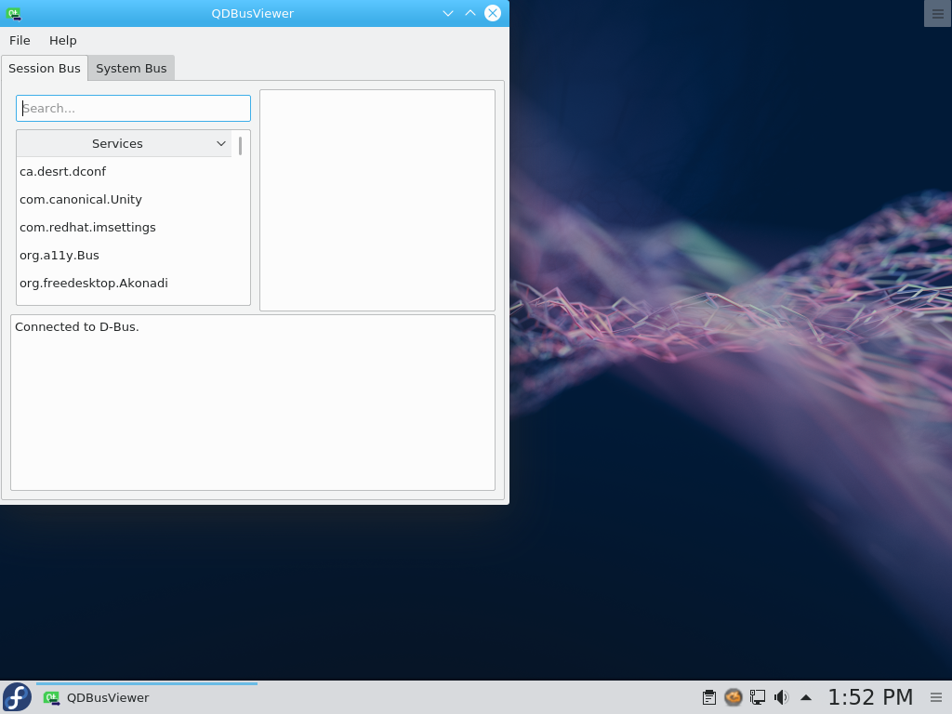Maximize the QDBusViewer window
The width and height of the screenshot is (952, 714).
(470, 13)
